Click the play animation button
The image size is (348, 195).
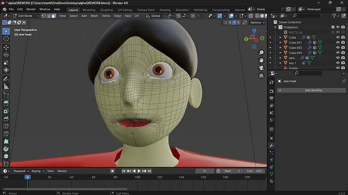point(139,171)
